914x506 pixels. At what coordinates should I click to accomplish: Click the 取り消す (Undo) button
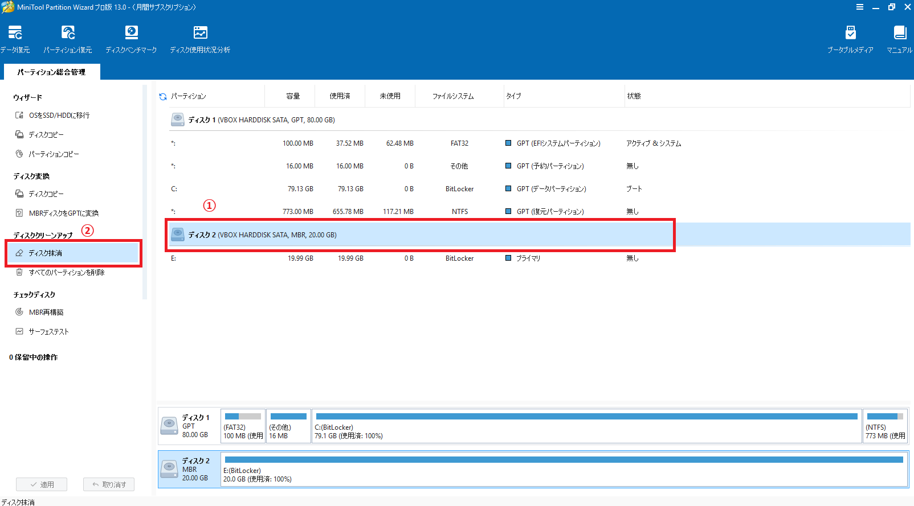tap(109, 484)
